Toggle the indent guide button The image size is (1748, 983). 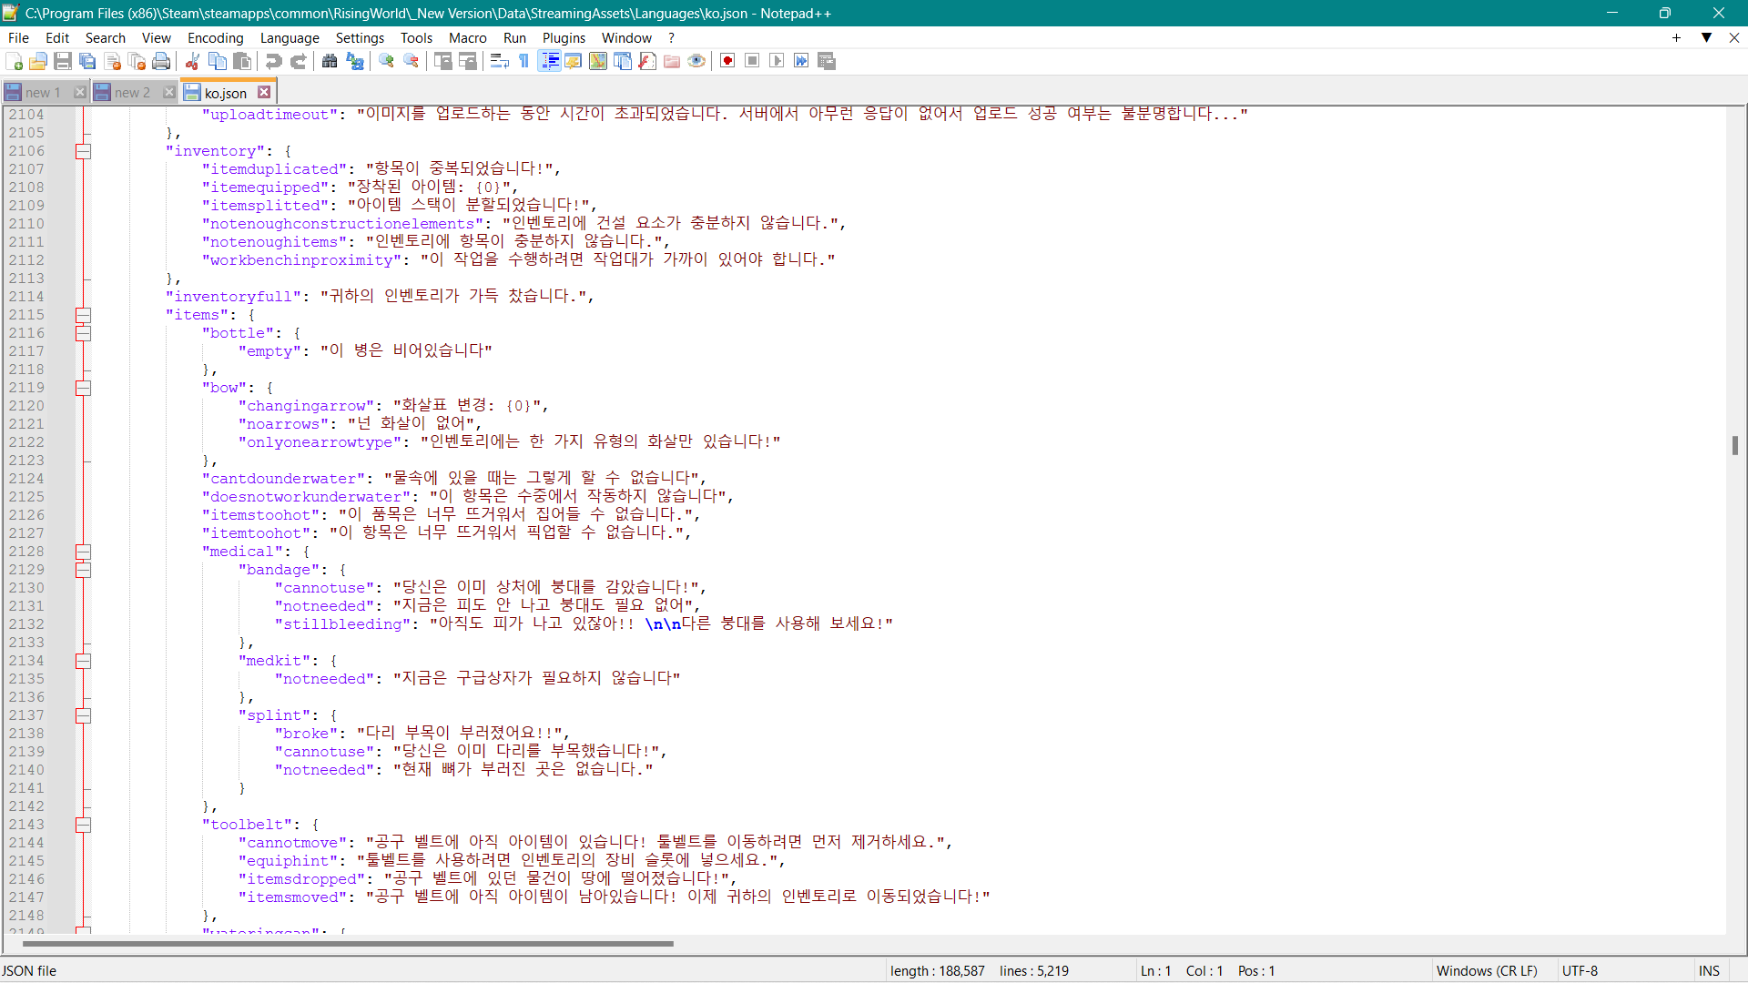pyautogui.click(x=550, y=61)
